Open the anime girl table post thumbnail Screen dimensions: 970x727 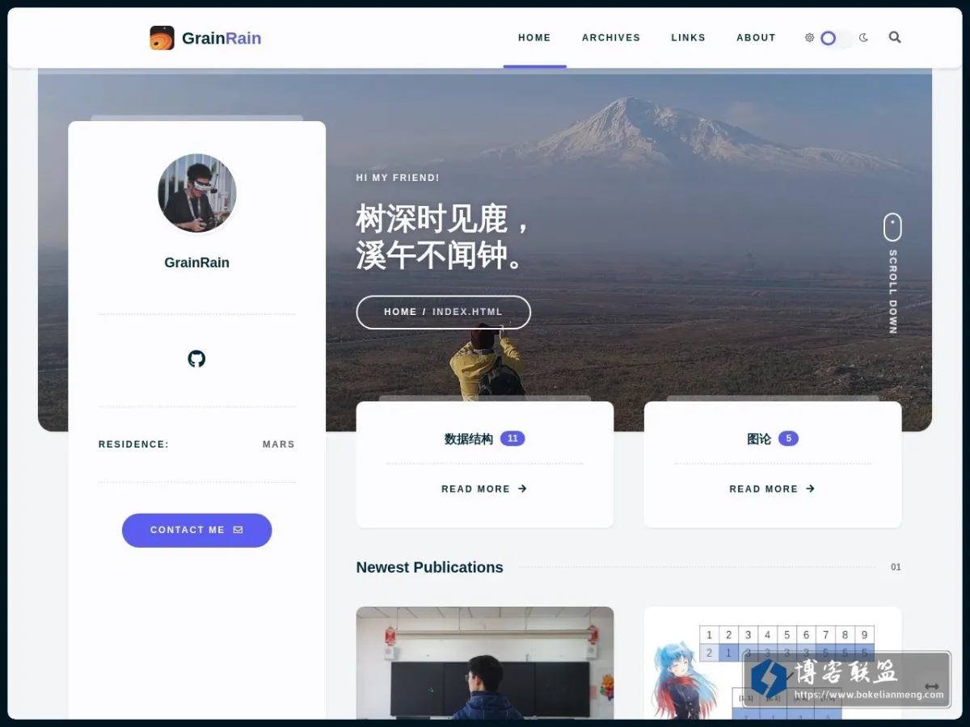tap(773, 662)
